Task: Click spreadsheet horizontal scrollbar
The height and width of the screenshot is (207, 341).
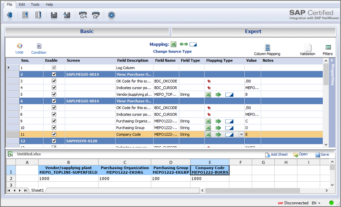Action: pos(253,191)
